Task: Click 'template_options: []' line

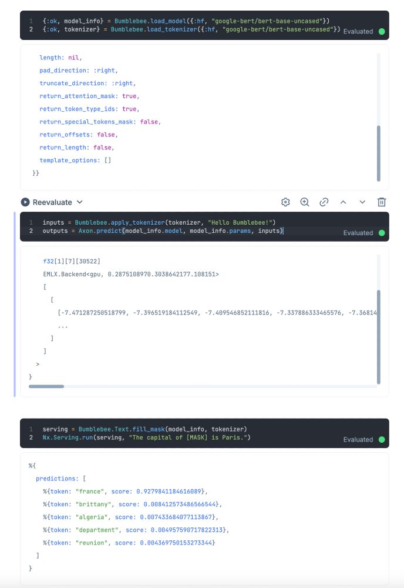Action: (x=75, y=160)
